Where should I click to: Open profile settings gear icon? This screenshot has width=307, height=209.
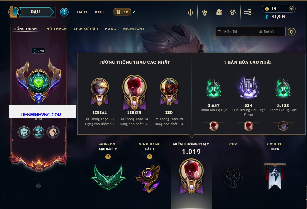point(292,32)
